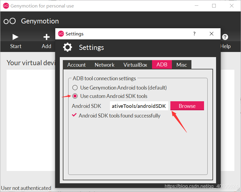Click the Start play icon in Genymotion toolbar

[x=15, y=37]
